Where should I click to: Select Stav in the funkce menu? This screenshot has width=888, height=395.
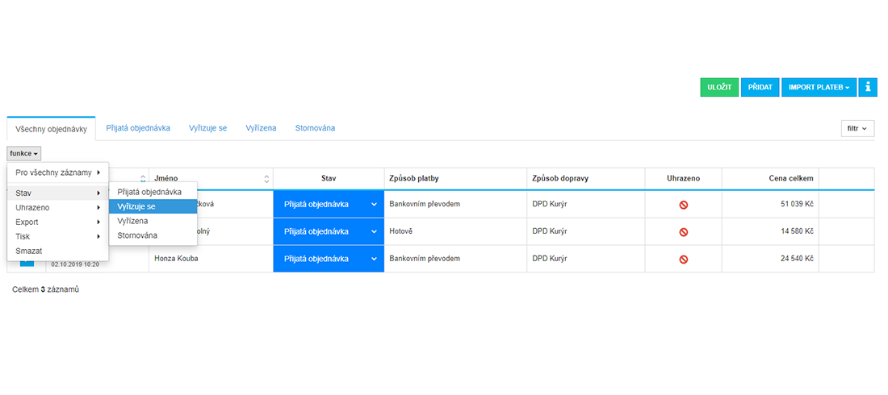tap(58, 193)
